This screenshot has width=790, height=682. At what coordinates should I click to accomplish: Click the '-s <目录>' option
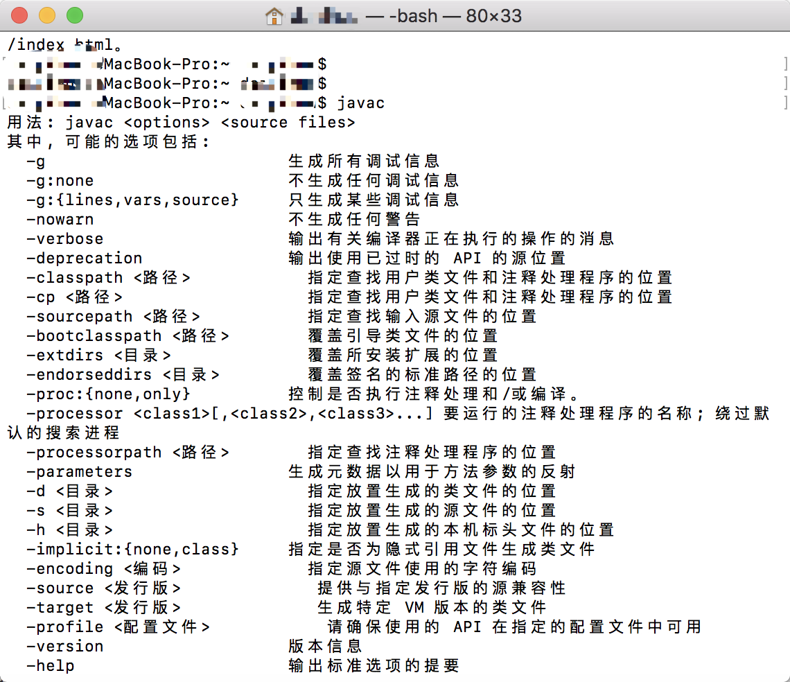[x=69, y=511]
